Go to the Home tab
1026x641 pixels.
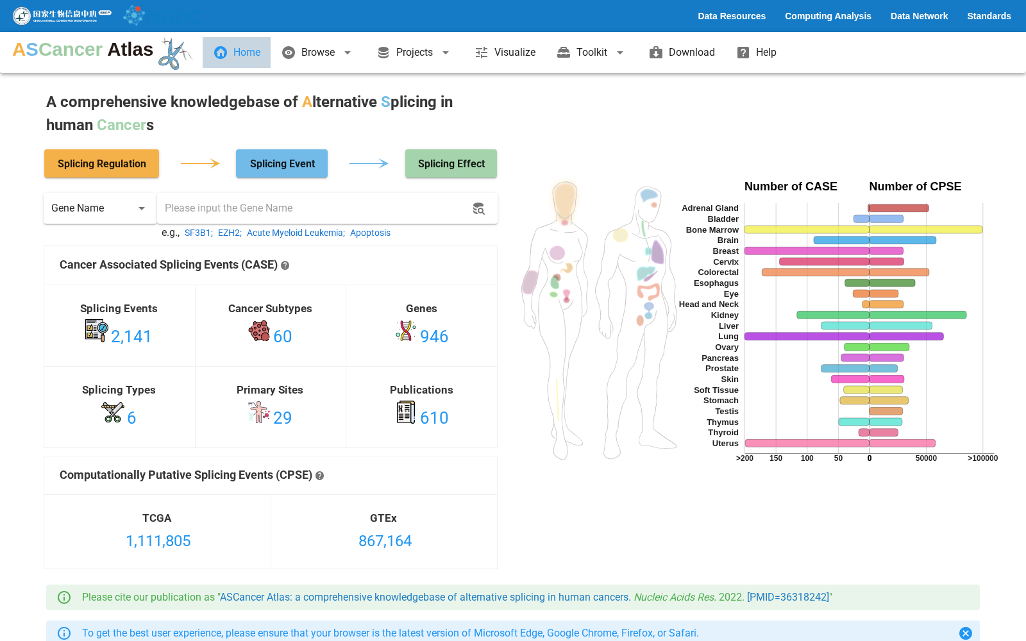click(237, 53)
